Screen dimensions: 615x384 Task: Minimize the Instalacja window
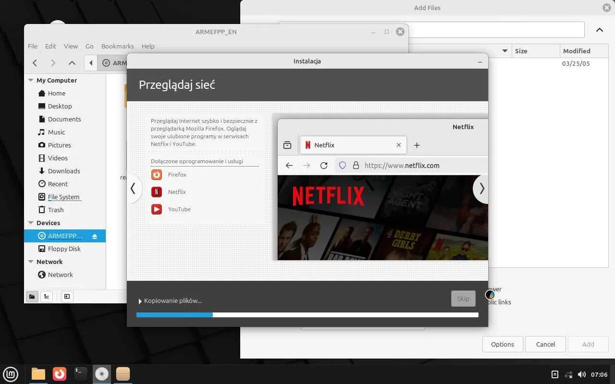click(480, 61)
